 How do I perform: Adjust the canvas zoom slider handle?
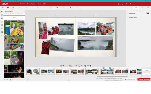[x=64, y=66]
